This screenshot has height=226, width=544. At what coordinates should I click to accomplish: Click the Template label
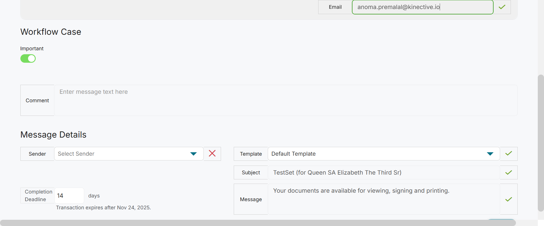click(251, 154)
